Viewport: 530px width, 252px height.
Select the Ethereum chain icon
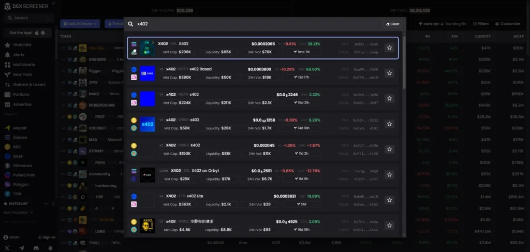7,166
